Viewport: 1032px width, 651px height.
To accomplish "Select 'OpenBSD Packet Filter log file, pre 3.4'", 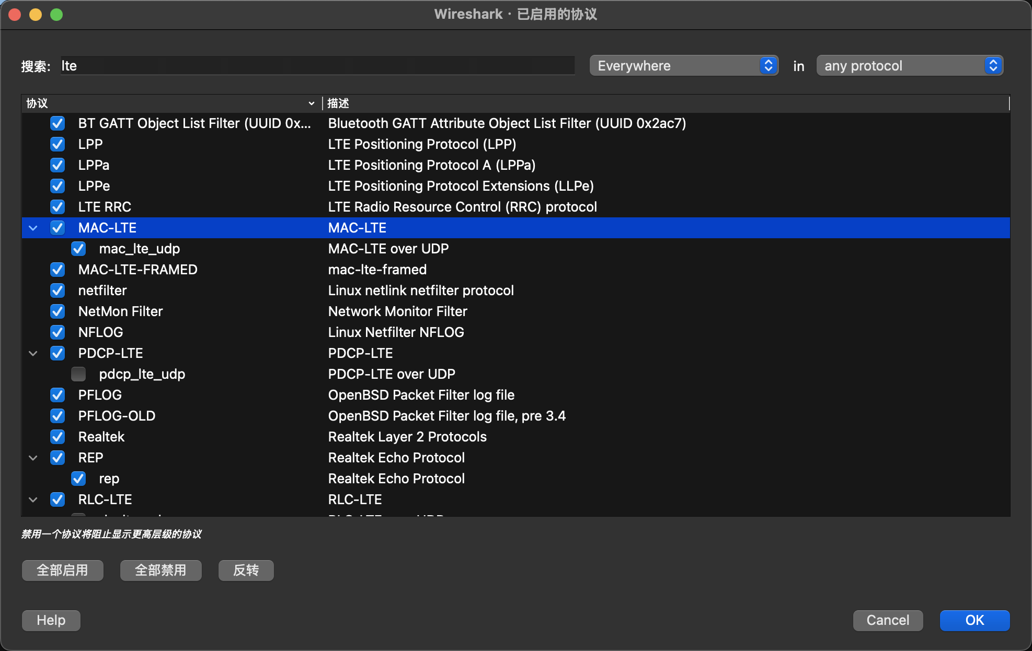I will point(447,416).
